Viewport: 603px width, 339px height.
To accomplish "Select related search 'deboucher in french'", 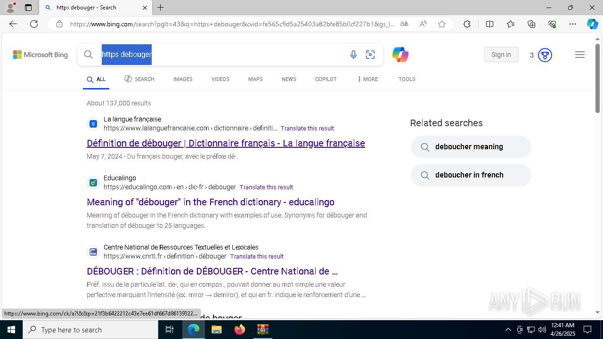I will click(x=471, y=175).
